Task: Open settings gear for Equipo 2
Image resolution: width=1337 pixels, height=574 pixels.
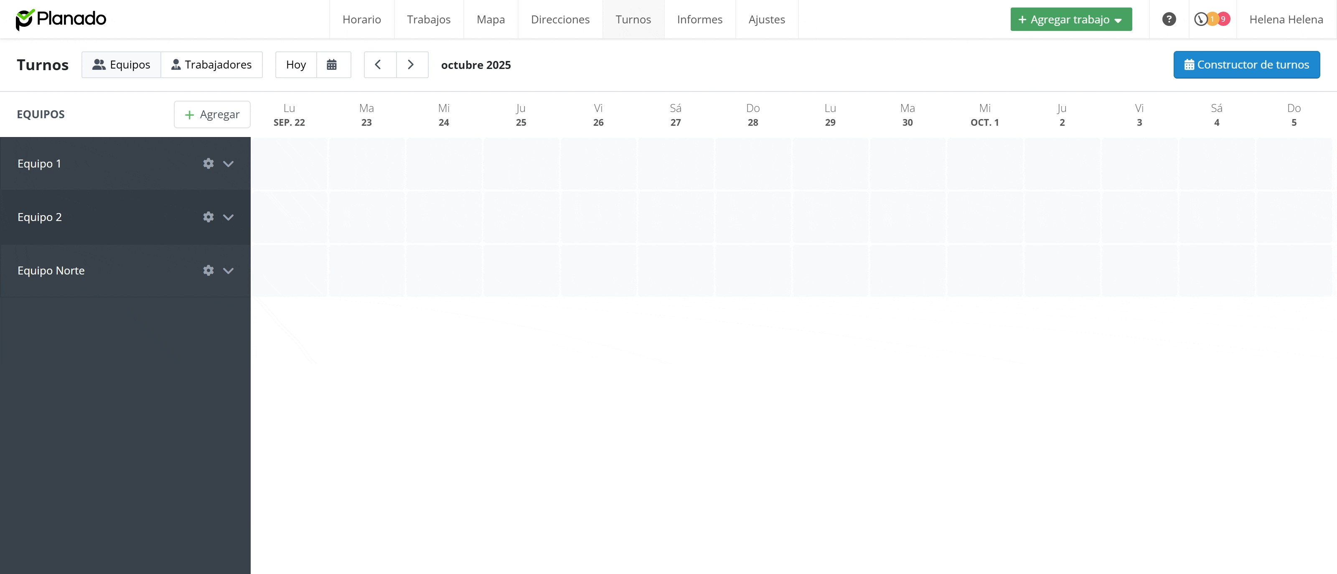Action: 208,217
